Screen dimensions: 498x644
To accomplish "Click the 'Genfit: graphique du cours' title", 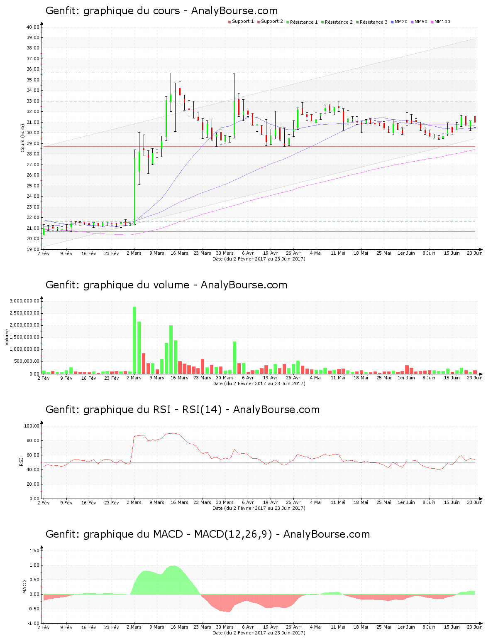I will tap(161, 11).
